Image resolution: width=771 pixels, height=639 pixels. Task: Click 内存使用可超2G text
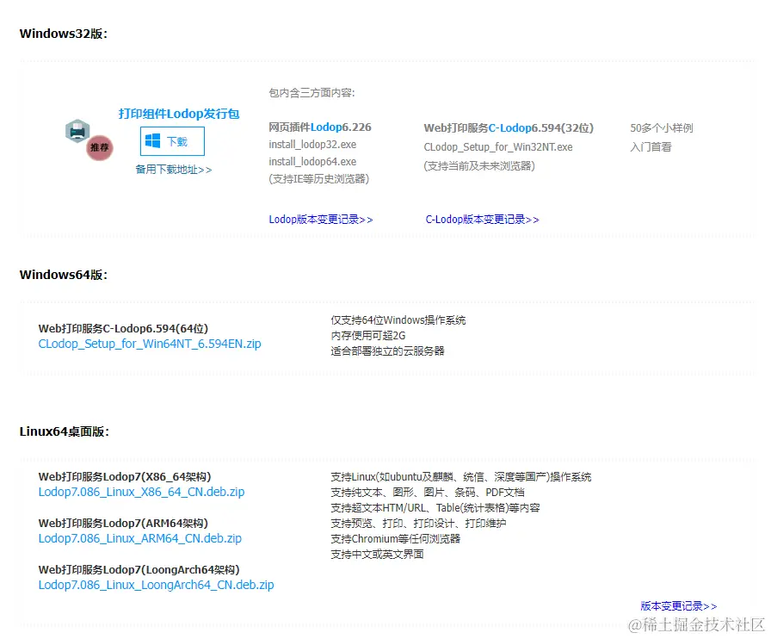(367, 336)
